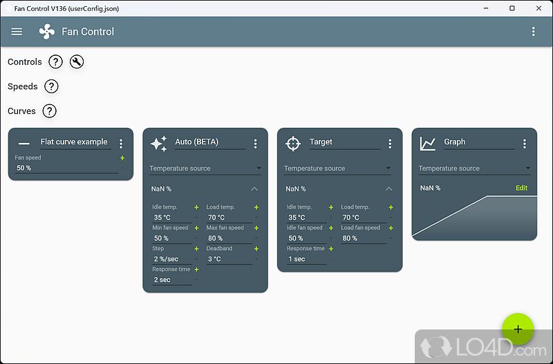This screenshot has height=364, width=553.
Task: Close the Fan Control window
Action: (539, 8)
